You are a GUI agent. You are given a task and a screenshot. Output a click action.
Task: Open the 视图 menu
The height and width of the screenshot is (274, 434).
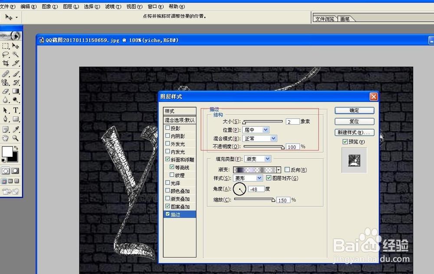click(134, 7)
